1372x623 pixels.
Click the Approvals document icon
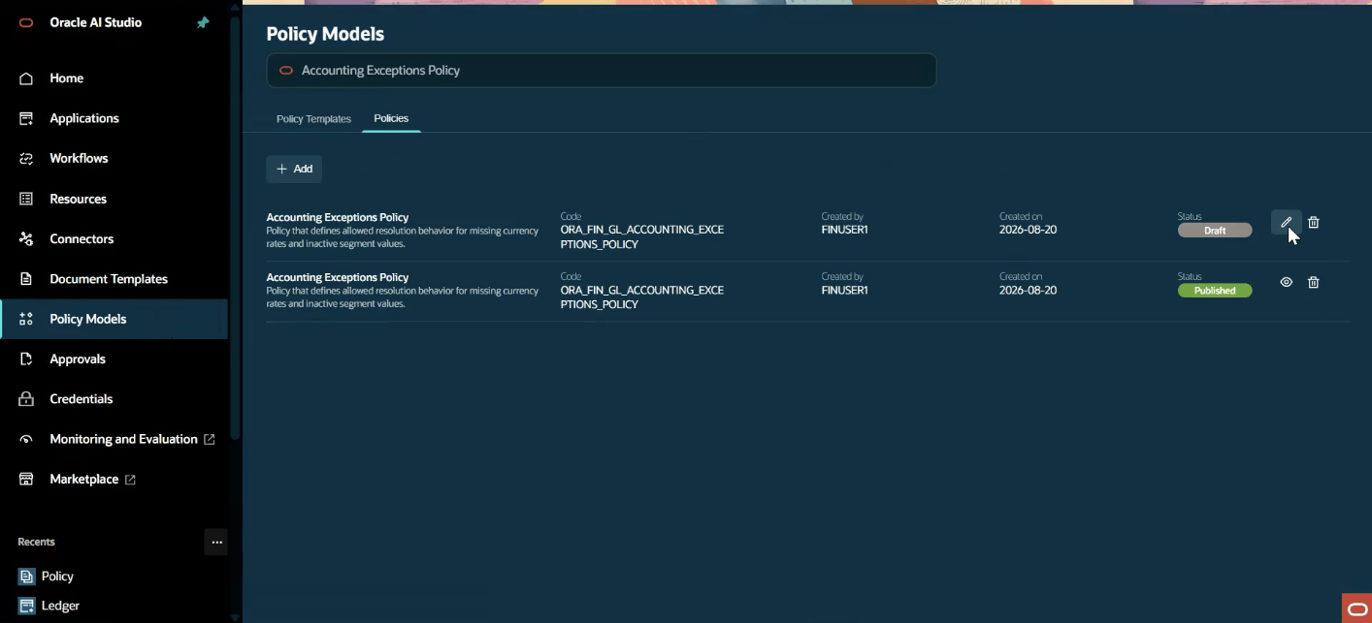coord(26,358)
